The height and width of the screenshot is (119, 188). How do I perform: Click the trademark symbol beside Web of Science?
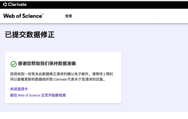[43, 14]
